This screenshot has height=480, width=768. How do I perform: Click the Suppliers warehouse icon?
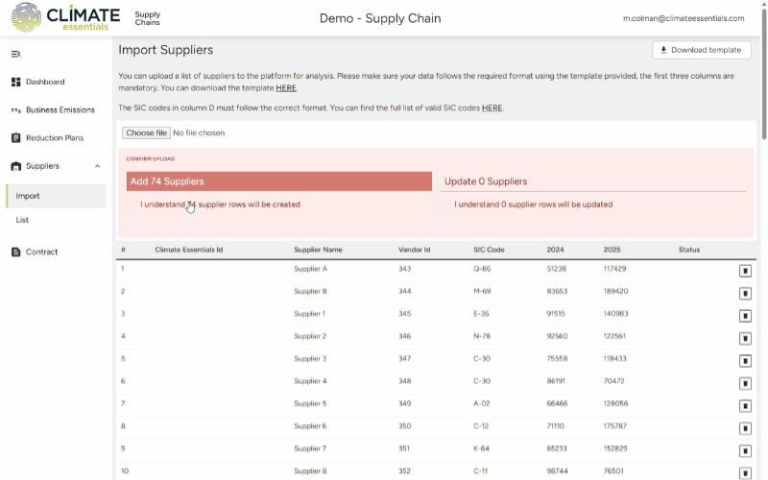pos(15,166)
